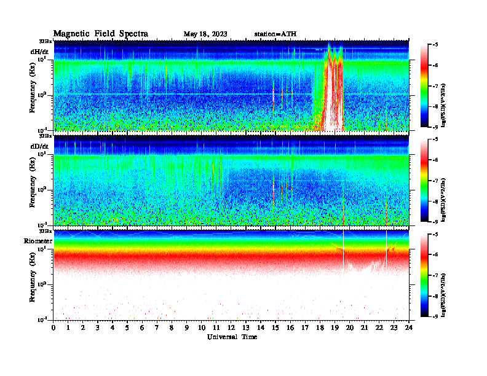Click the date 'May 18, 2023'

pos(205,34)
